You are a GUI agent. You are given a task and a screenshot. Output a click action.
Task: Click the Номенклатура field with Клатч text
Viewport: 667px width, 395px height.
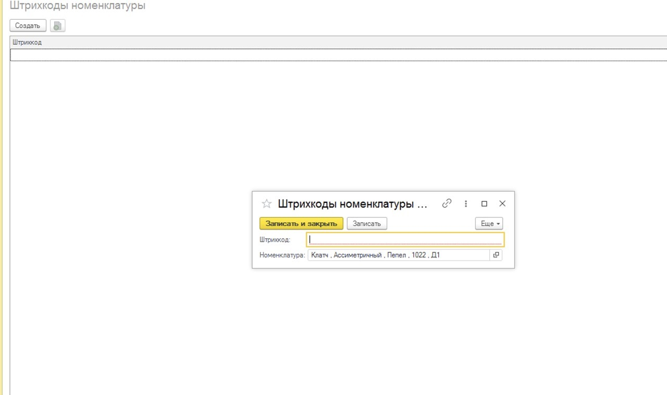pos(399,255)
